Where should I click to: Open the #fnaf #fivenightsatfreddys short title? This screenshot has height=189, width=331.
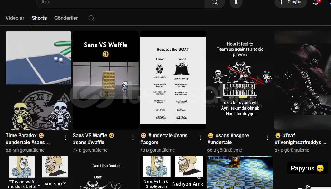pyautogui.click(x=300, y=139)
